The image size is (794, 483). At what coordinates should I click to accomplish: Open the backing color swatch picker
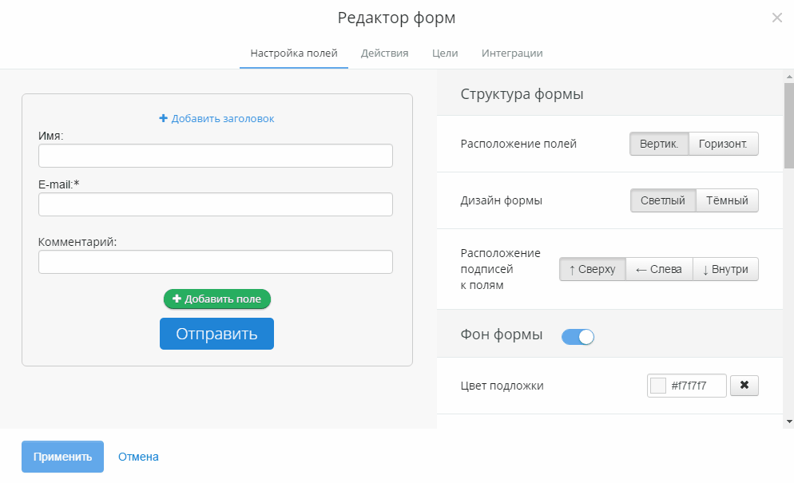657,386
